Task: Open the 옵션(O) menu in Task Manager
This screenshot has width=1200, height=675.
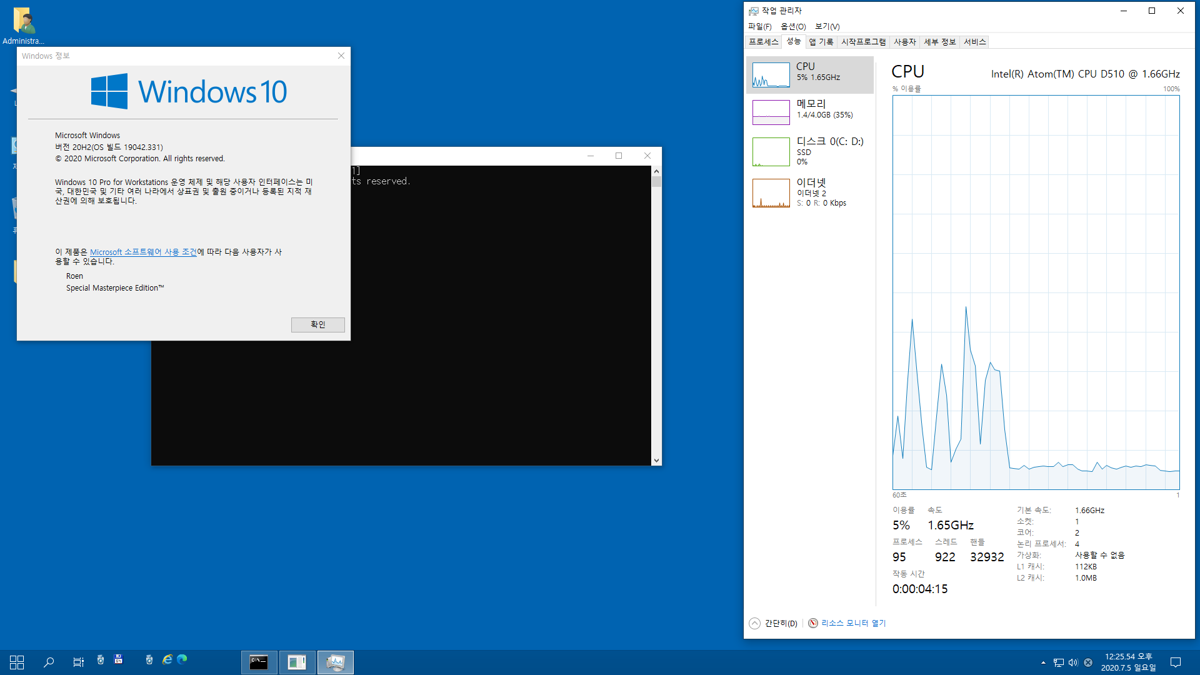Action: click(x=793, y=26)
